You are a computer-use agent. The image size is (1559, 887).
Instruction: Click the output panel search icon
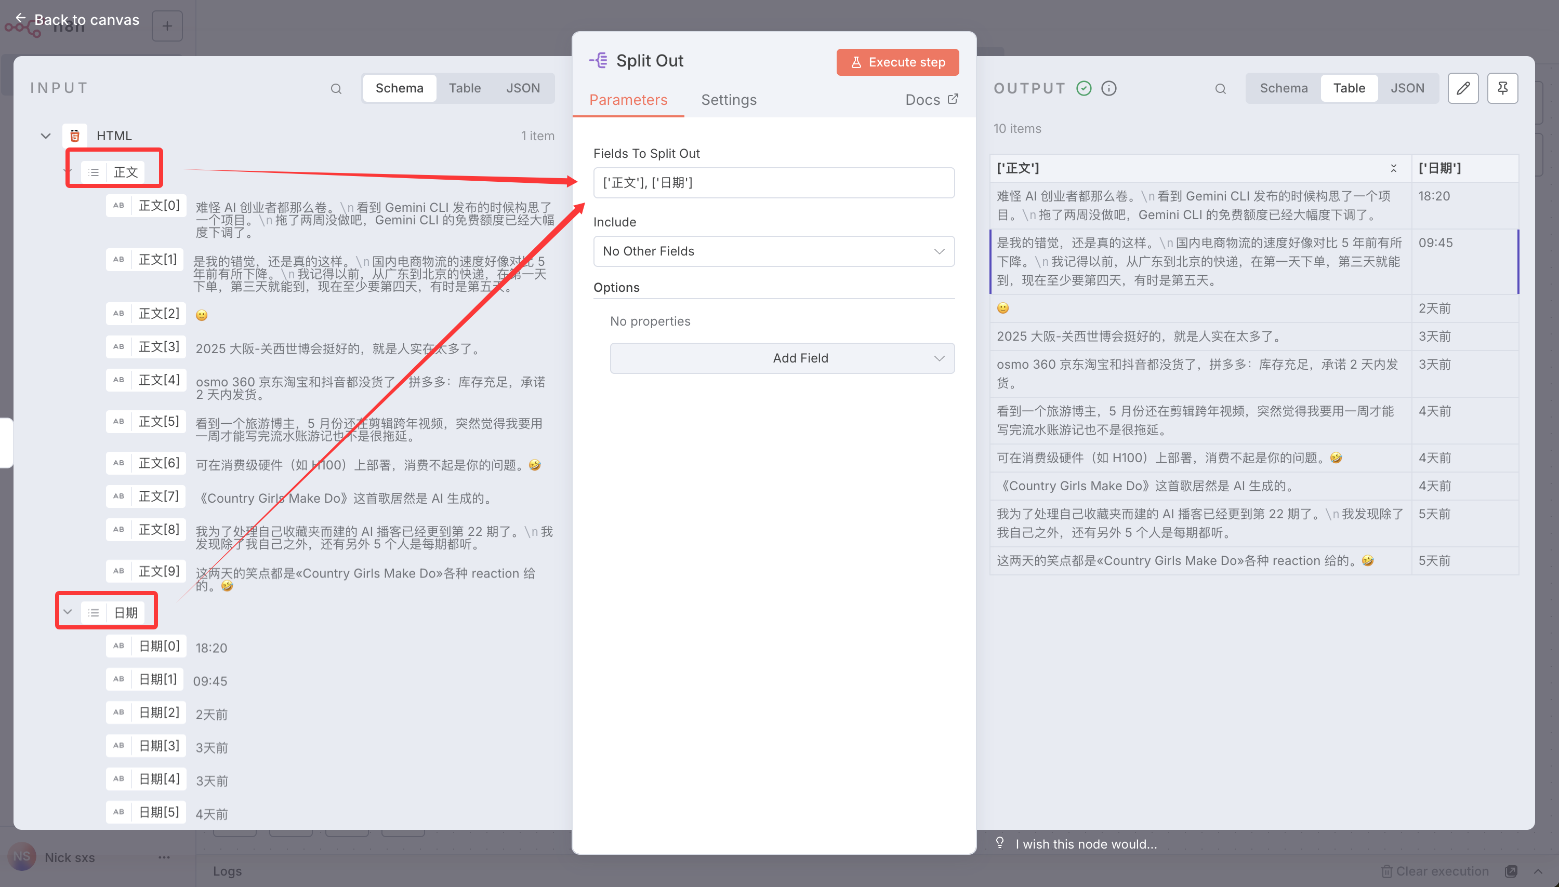(x=1220, y=89)
